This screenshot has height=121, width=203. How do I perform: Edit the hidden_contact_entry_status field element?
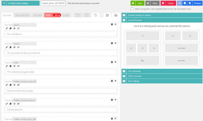click(7, 85)
